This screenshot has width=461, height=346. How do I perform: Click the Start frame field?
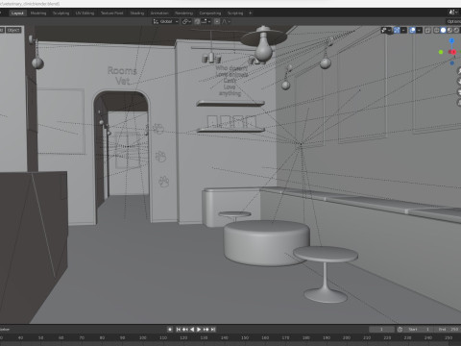tap(419, 330)
